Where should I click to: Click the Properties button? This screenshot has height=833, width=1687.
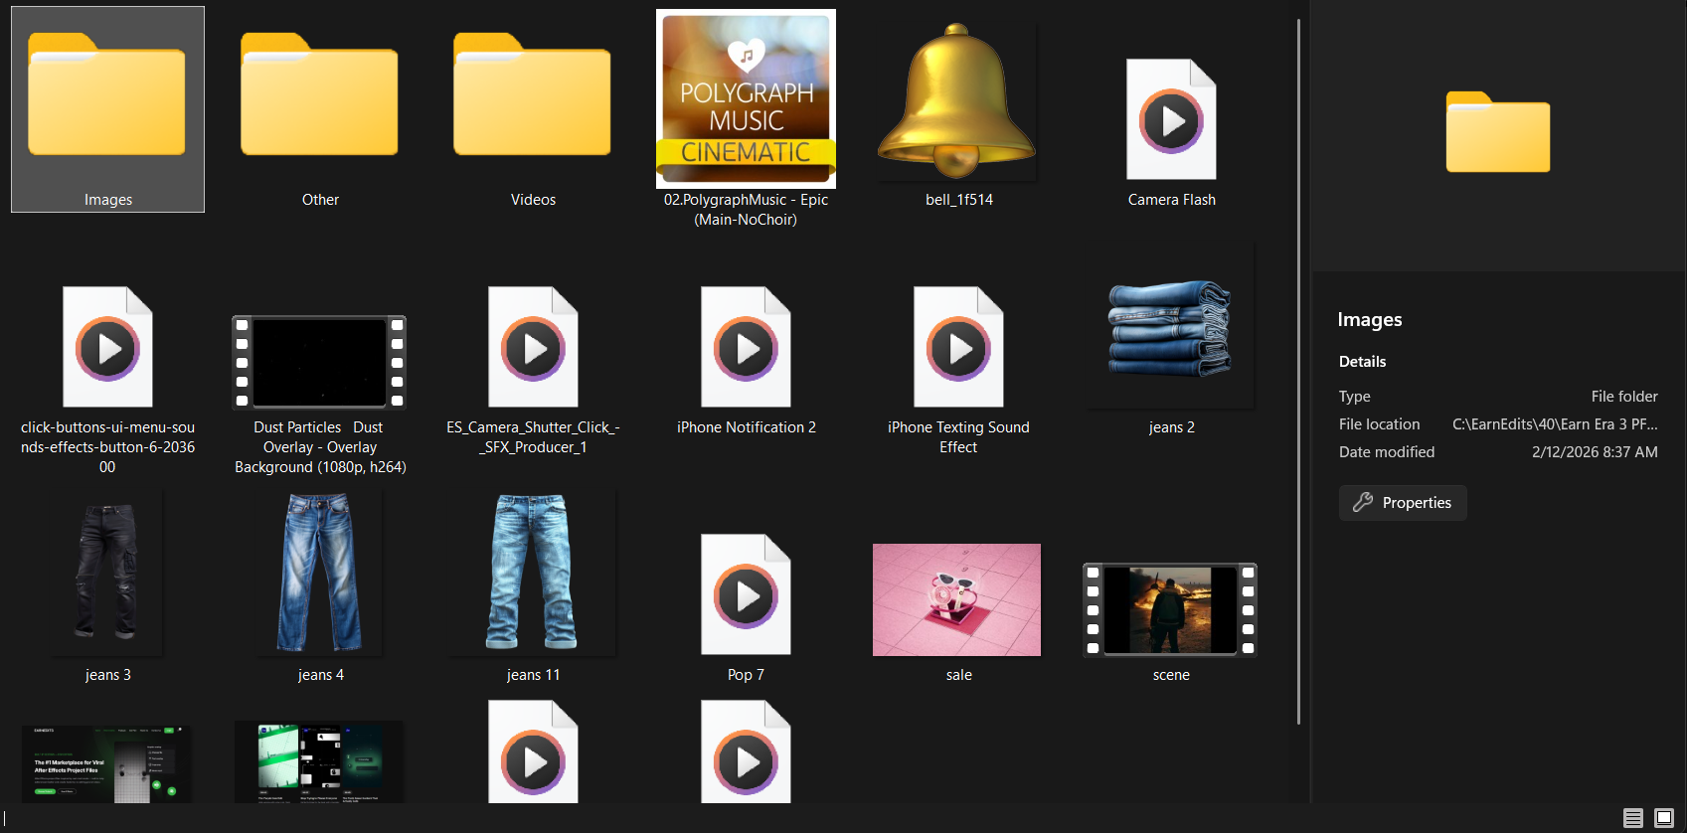(1403, 503)
